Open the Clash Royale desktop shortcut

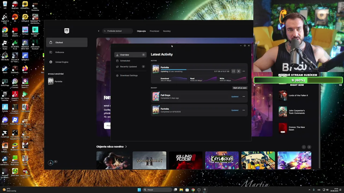pos(25,108)
